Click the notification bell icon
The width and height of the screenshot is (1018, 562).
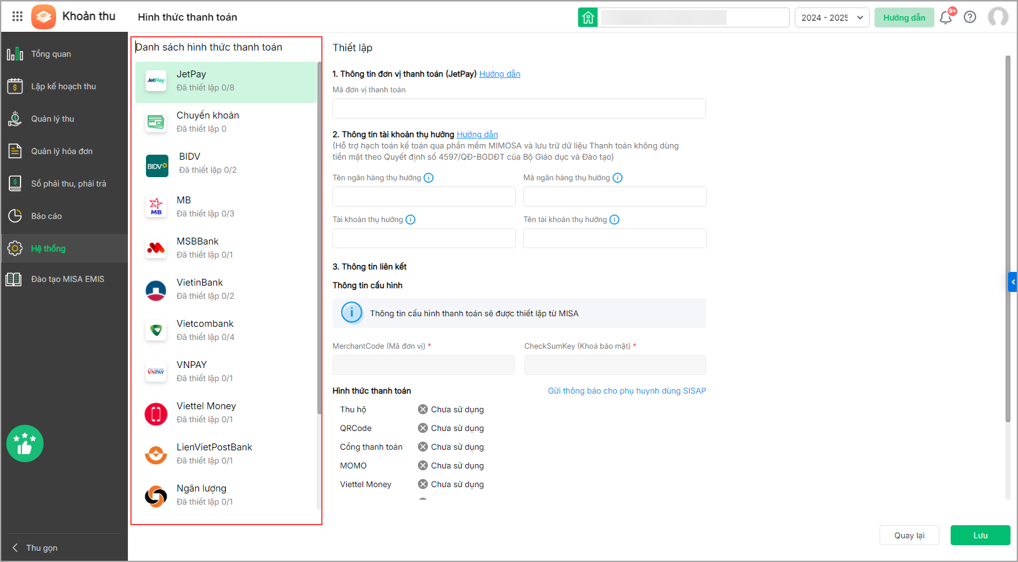(x=946, y=17)
